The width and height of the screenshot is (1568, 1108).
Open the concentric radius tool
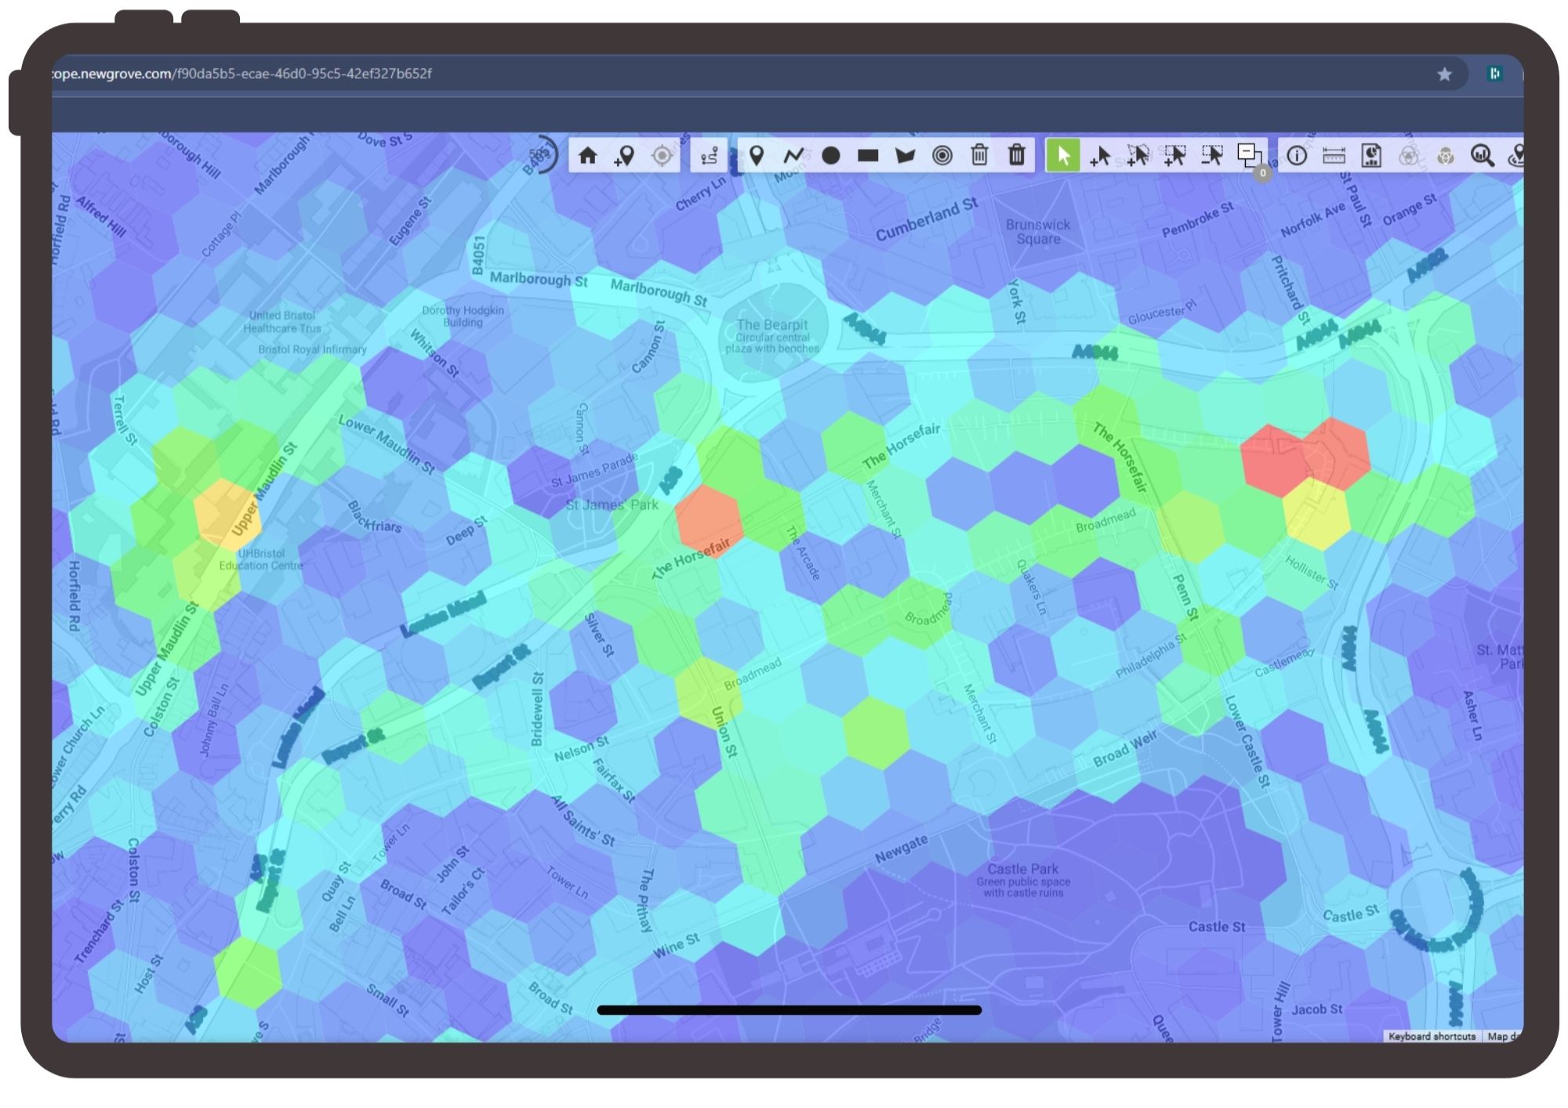[942, 157]
